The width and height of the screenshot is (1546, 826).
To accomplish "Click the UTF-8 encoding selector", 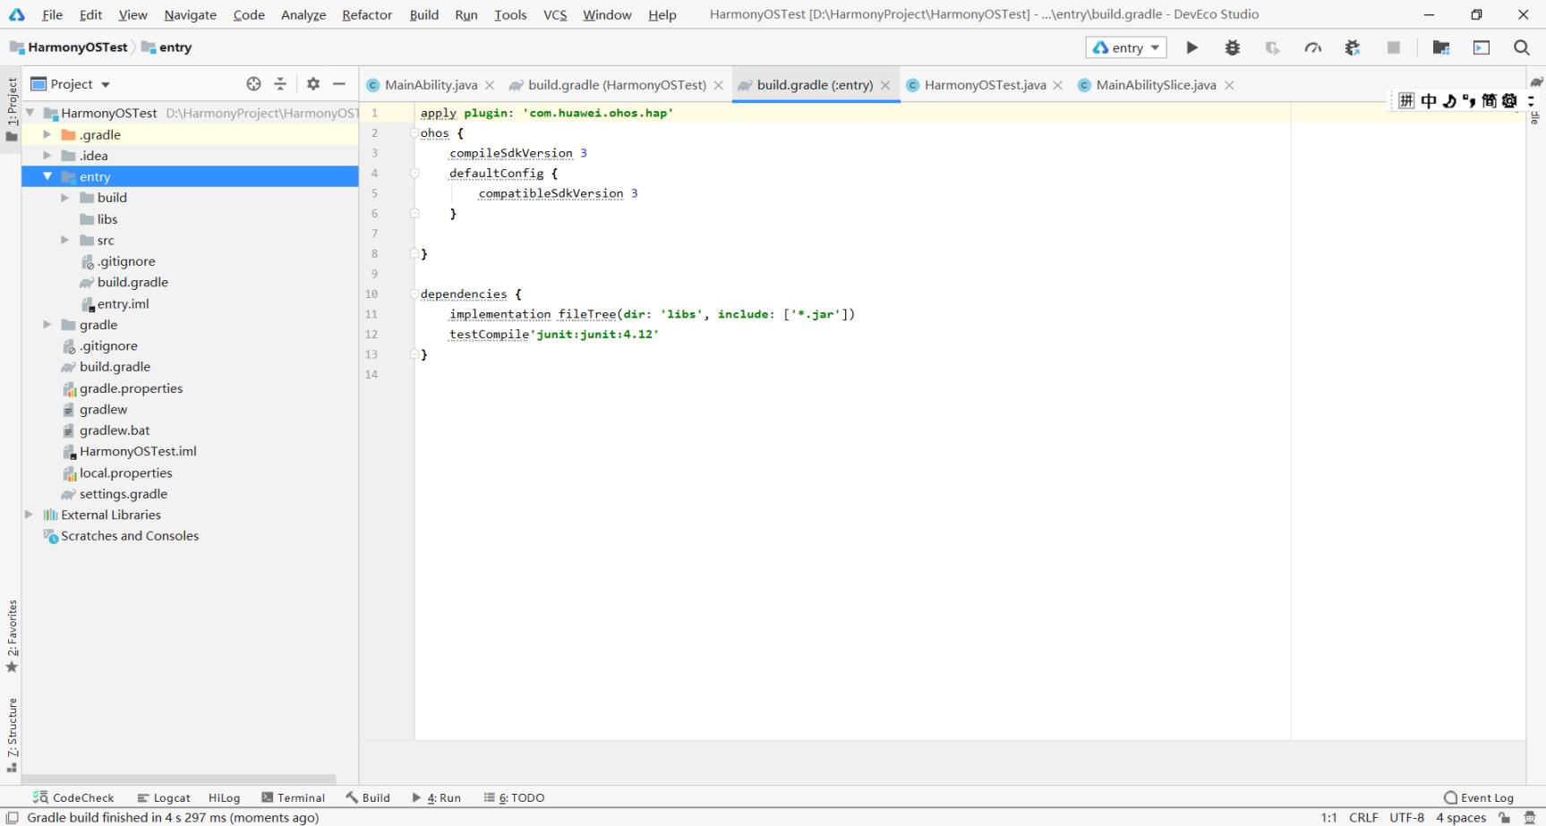I will 1406,817.
